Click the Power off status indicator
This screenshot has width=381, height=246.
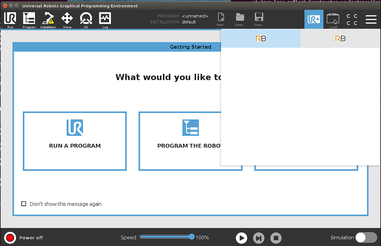point(10,238)
